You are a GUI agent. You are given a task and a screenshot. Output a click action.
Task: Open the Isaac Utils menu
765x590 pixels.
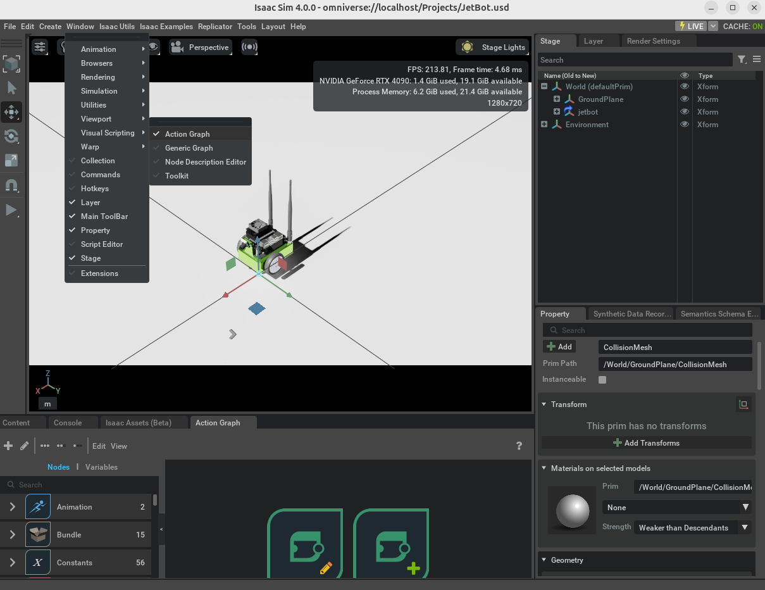(117, 27)
